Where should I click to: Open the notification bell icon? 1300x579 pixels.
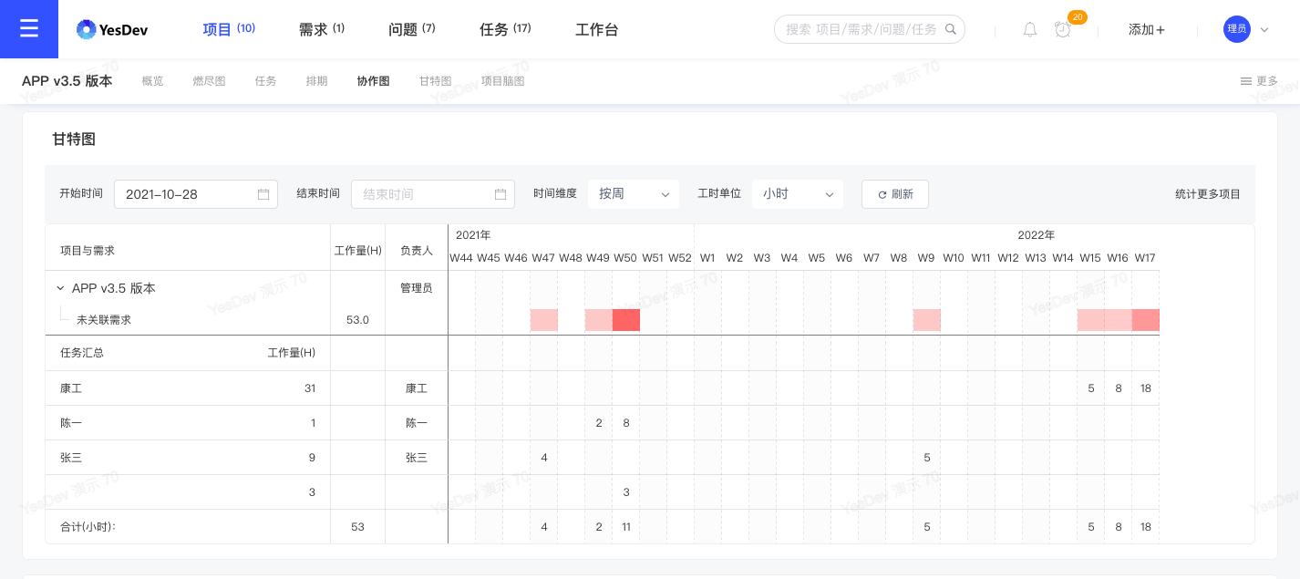coord(1030,29)
